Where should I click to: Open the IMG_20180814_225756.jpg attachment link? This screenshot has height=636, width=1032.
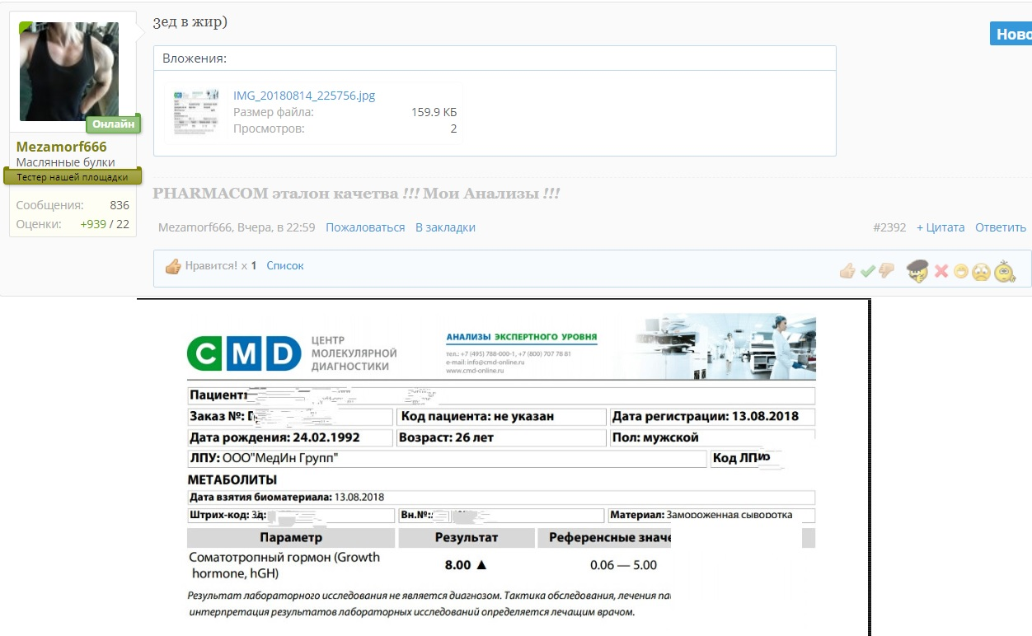point(306,95)
